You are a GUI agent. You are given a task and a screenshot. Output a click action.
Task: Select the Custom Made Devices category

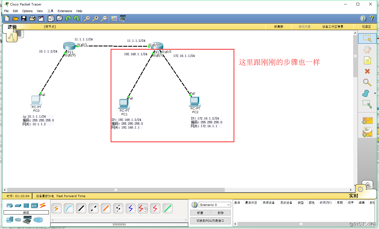pos(27,220)
